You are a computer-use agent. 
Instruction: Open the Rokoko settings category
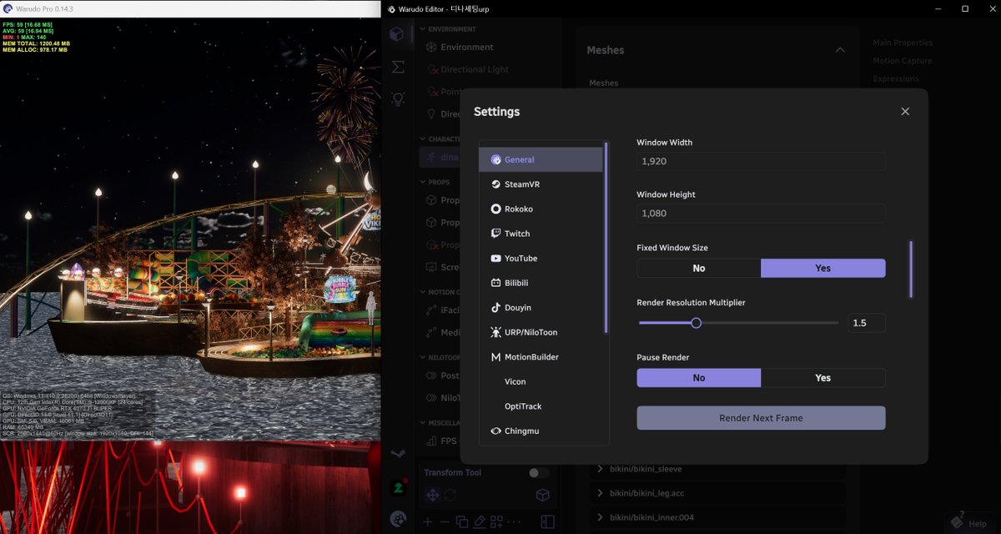pos(541,209)
